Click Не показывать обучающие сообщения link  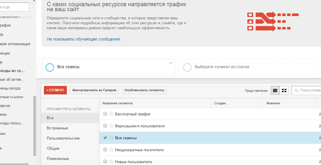click(x=84, y=39)
